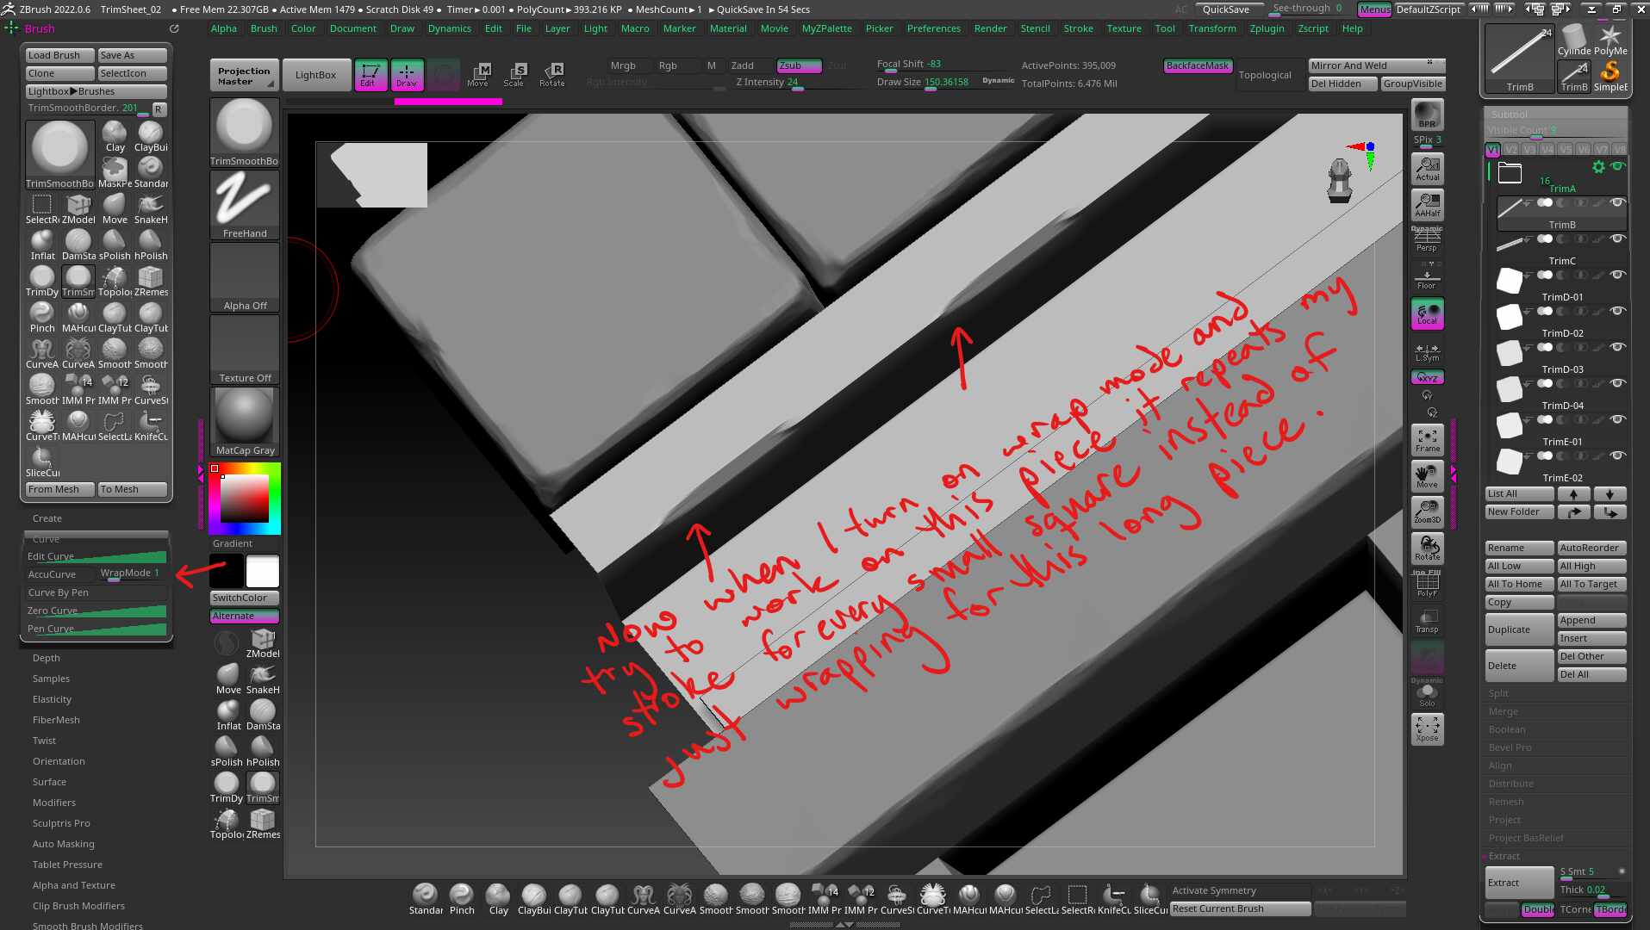Screen dimensions: 1650x930
Task: Click the LightBox button
Action: (316, 75)
